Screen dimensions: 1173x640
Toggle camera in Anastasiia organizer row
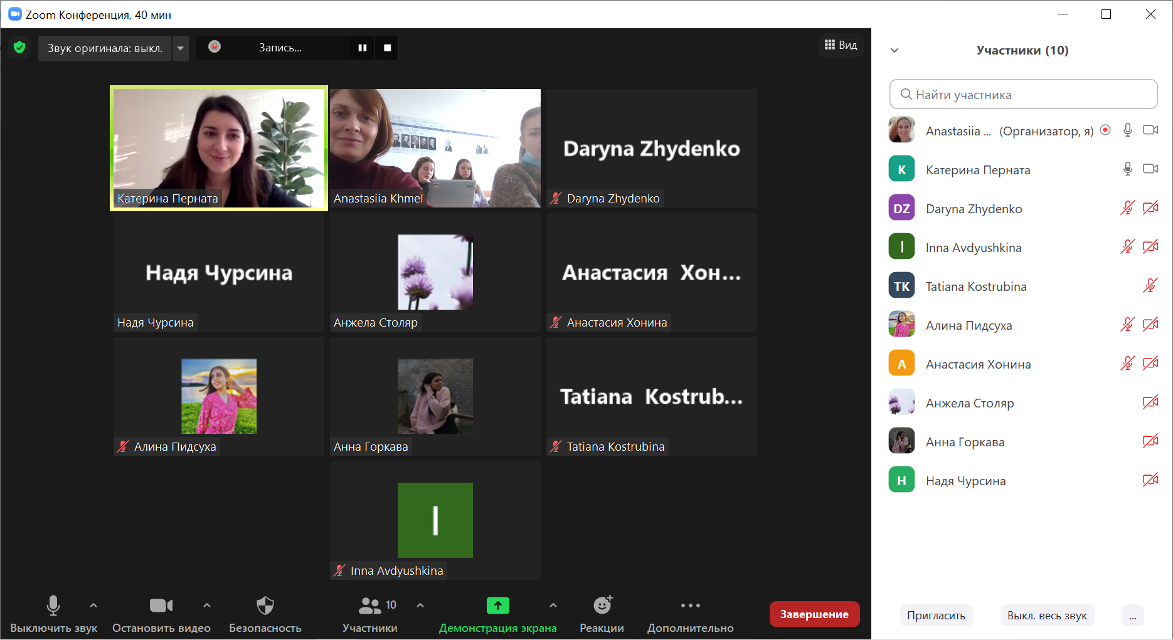point(1150,130)
